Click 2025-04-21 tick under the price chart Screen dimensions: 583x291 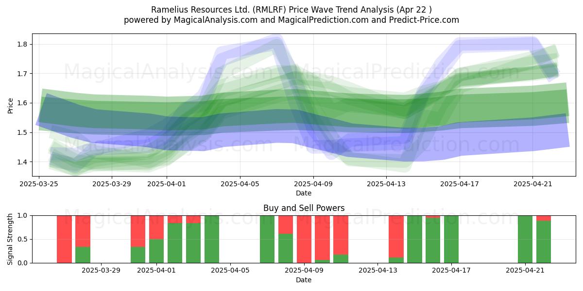(533, 184)
